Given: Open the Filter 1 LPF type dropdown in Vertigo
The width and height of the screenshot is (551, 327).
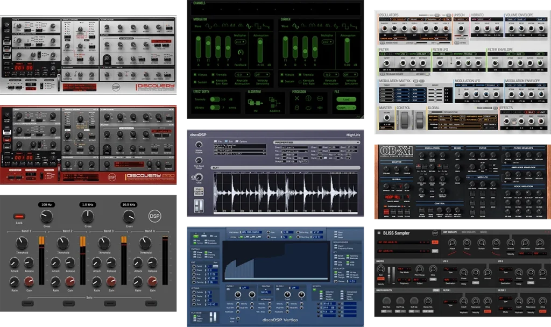Looking at the screenshot, I should (244, 288).
